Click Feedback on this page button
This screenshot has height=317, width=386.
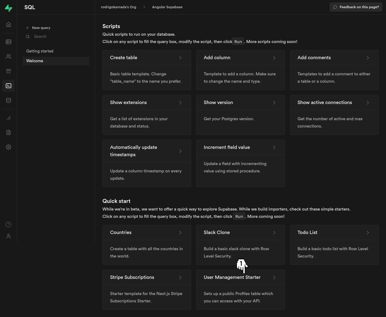click(356, 7)
